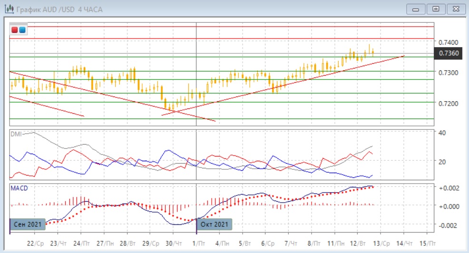Screen dimensions: 469x253
Task: Click the Сен 2021 month marker
Action: click(x=28, y=224)
